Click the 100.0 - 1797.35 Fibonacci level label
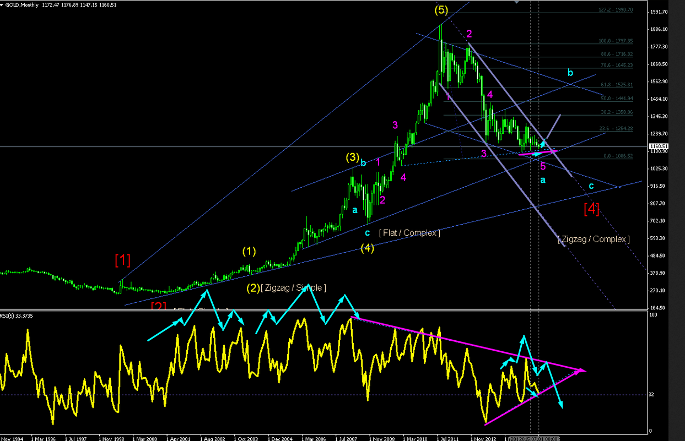Image resolution: width=685 pixels, height=441 pixels. [616, 41]
